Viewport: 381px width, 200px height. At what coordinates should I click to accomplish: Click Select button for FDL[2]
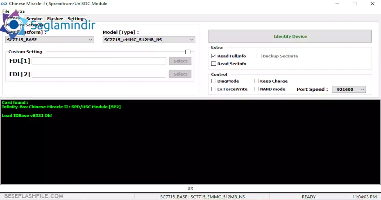point(180,74)
